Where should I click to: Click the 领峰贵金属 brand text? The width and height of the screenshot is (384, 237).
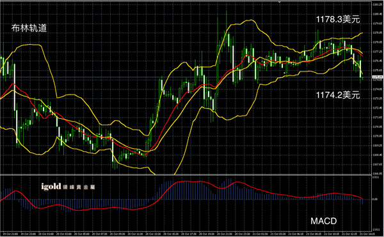[x=79, y=187]
